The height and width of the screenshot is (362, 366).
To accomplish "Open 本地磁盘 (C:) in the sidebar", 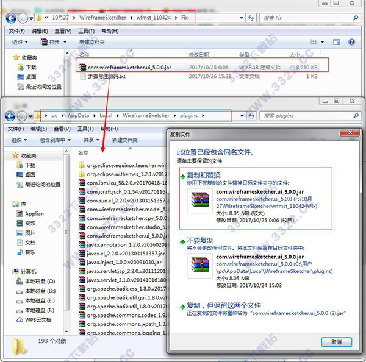I will pyautogui.click(x=36, y=282).
